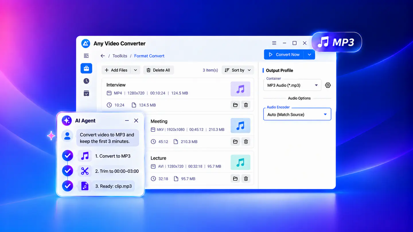Viewport: 413px width, 232px height.
Task: Delete the Lecture file with trash icon
Action: (246, 179)
